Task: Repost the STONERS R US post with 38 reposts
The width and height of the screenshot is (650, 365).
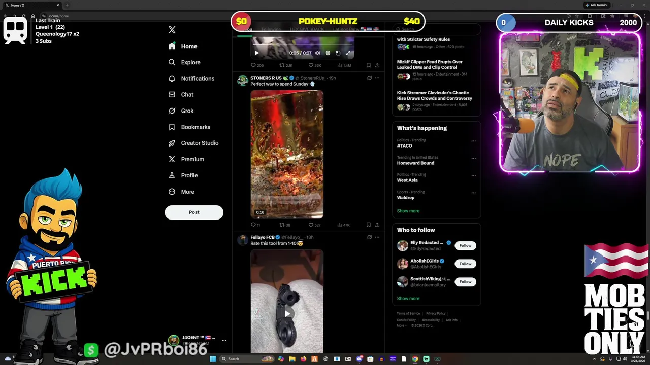Action: [x=285, y=225]
